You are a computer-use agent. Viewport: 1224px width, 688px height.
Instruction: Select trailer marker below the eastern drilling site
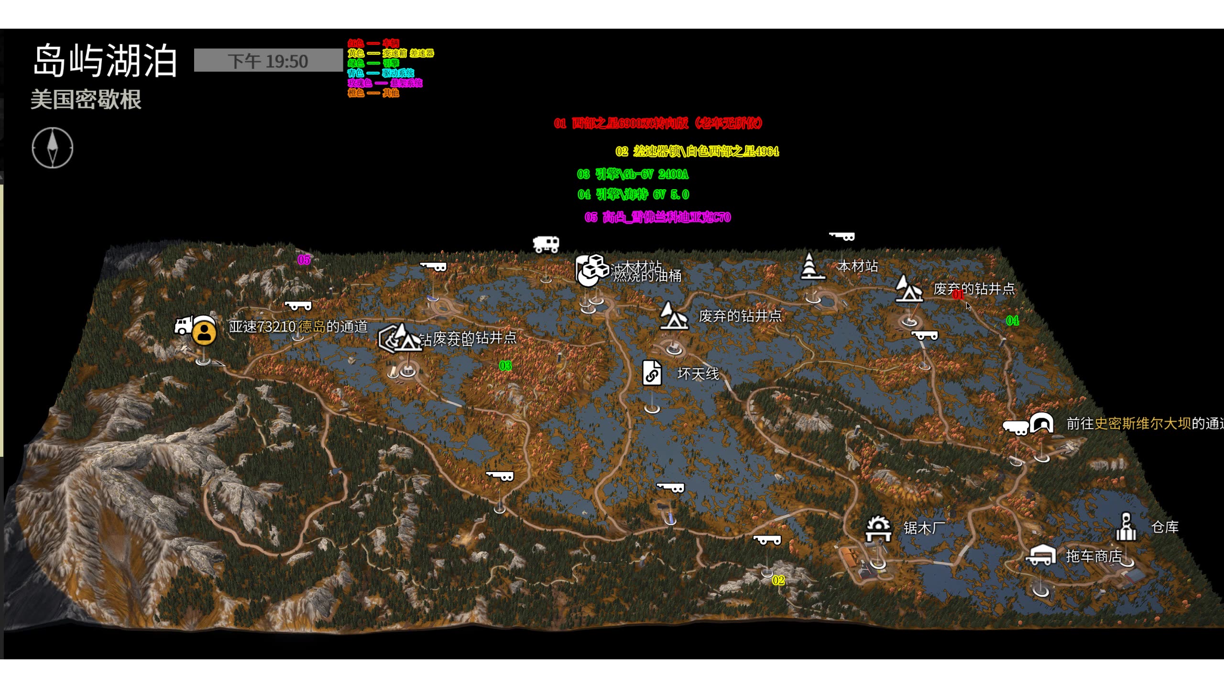925,335
